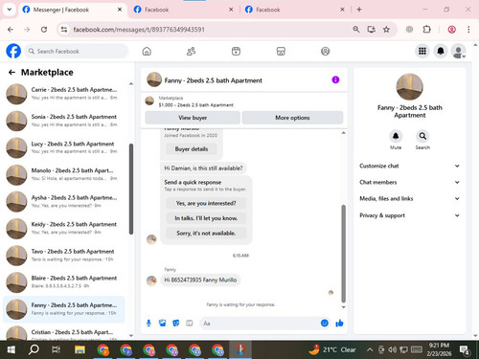The width and height of the screenshot is (479, 359).
Task: Open Carrie's apartment conversation
Action: coord(64,94)
